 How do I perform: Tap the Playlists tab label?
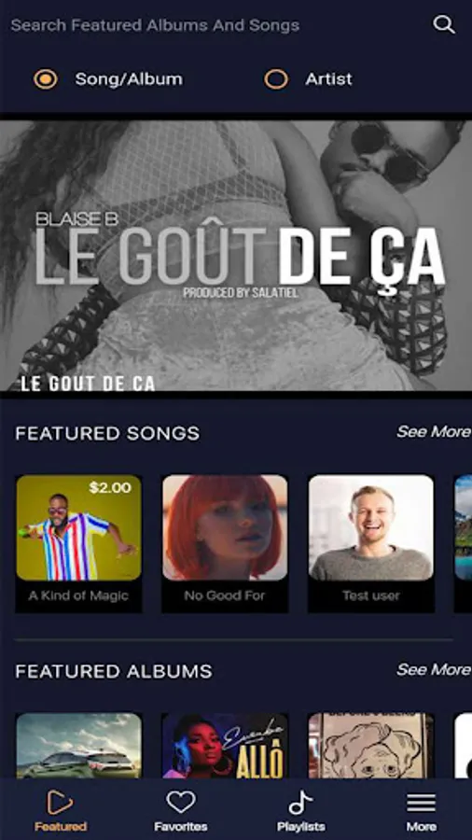[300, 827]
